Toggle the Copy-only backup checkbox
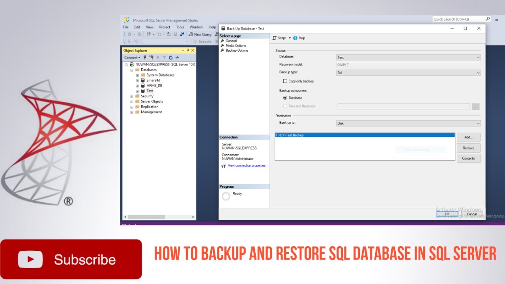The image size is (505, 284). tap(285, 81)
